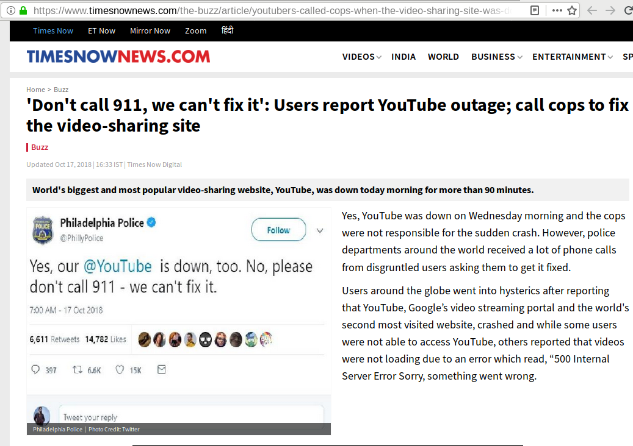Click the TIMESNOWNEWS.COM logo

[118, 57]
